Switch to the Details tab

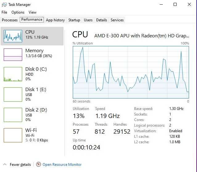101,20
